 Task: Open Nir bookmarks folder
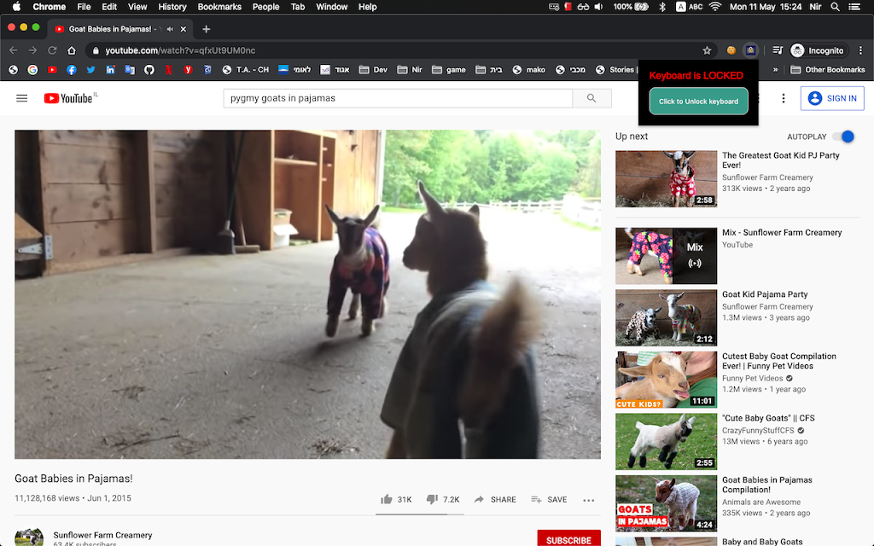[410, 70]
